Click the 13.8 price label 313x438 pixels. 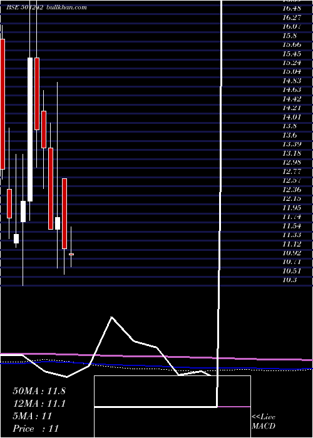(289, 126)
